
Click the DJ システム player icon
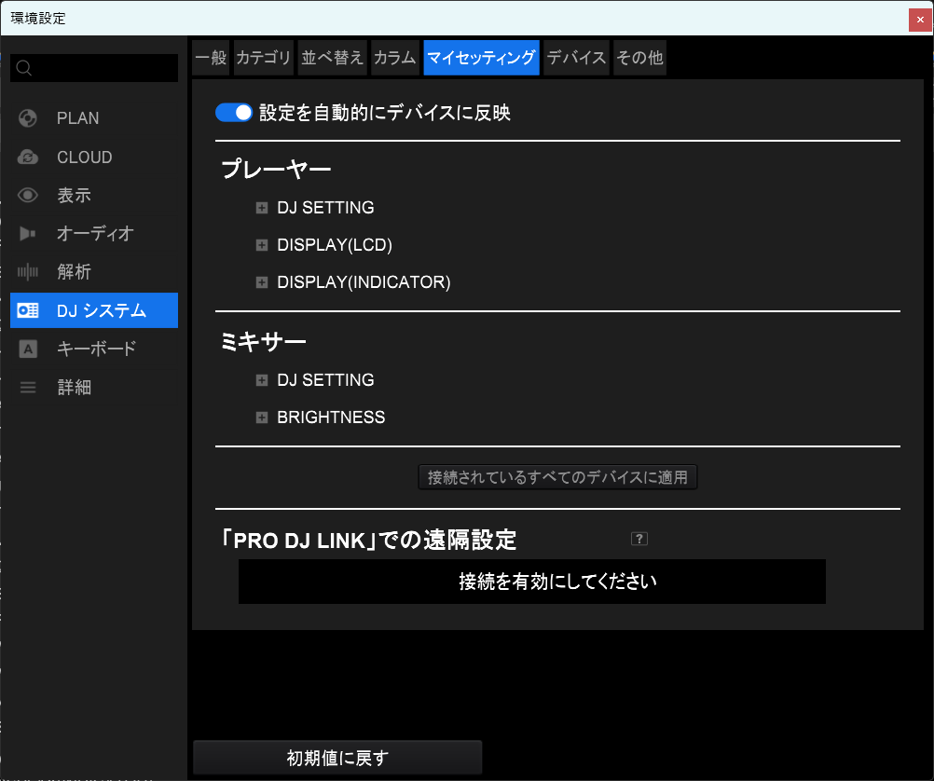[27, 310]
